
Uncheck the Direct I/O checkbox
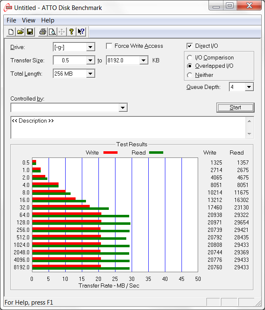coord(190,46)
